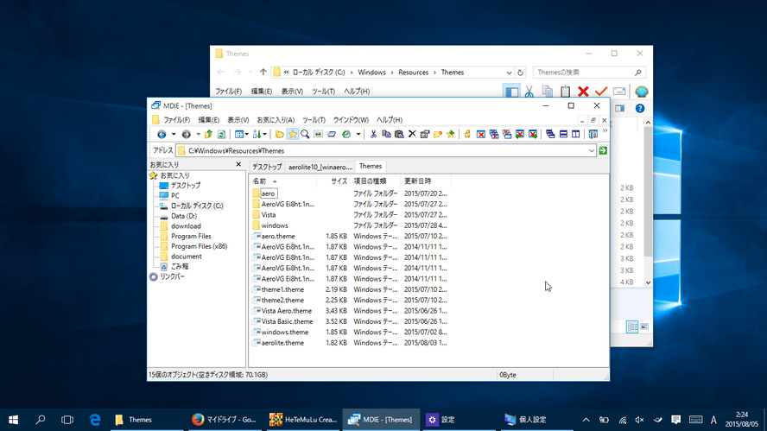Click close tabs to the right icon
This screenshot has width=767, height=431.
533,134
